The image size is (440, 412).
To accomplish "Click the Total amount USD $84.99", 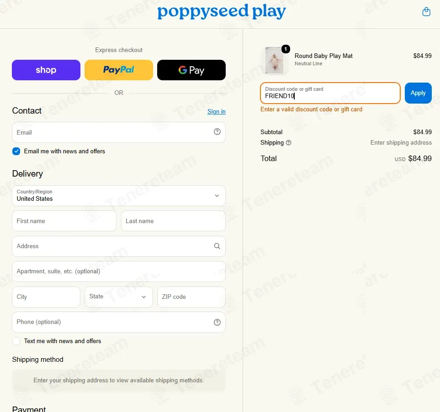I will coord(413,159).
